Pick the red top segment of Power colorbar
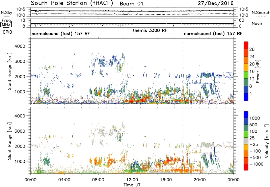The height and width of the screenshot is (187, 270). pos(246,45)
